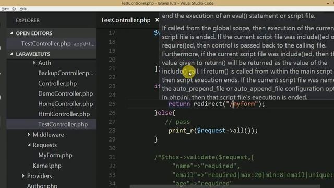Collapse the Requests folder
This screenshot has width=334, height=188.
click(29, 145)
